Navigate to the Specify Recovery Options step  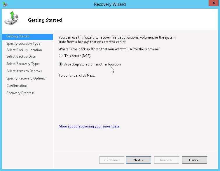point(26,78)
